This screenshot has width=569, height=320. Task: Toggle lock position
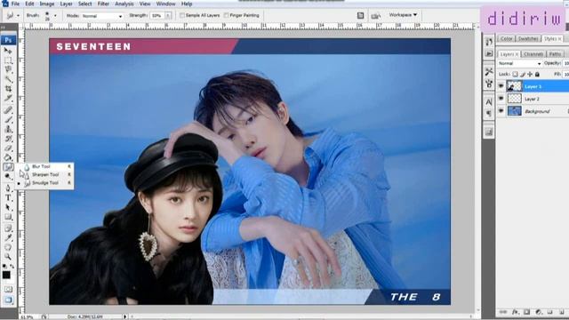click(530, 74)
